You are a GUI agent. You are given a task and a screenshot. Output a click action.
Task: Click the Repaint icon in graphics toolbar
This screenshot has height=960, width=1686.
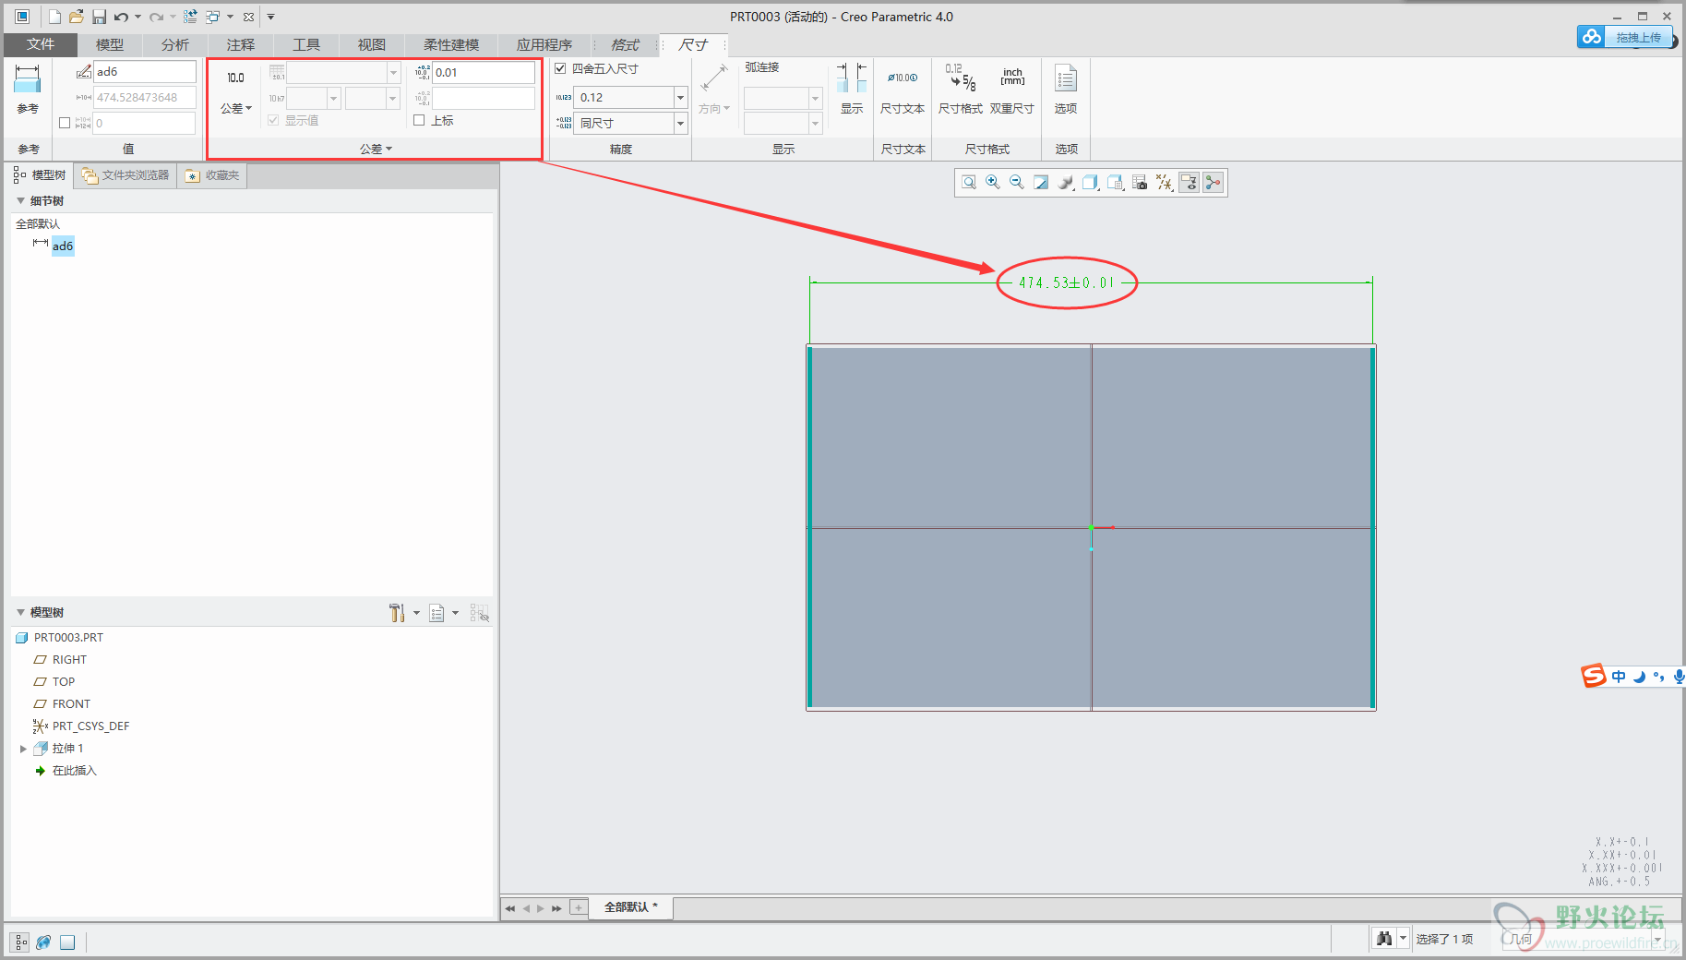pos(1041,183)
